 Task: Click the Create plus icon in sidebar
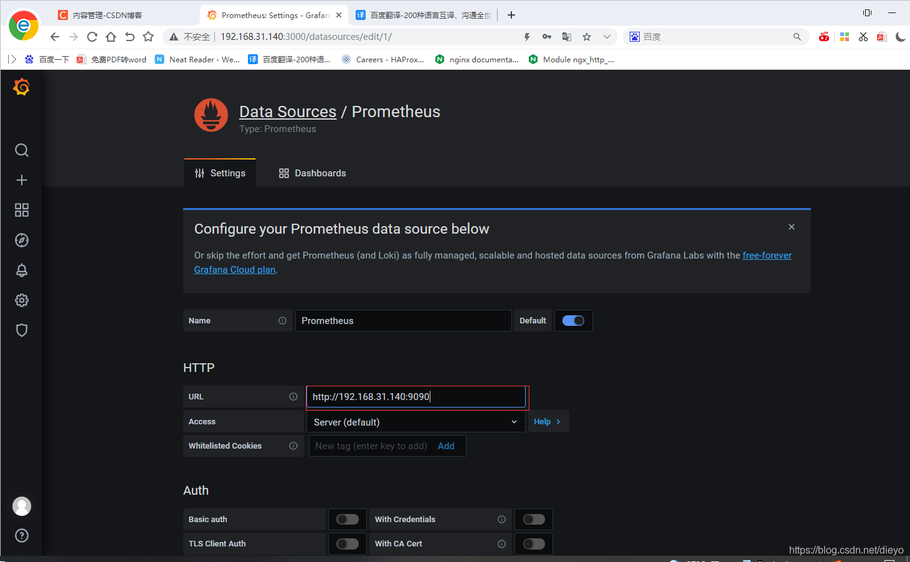coord(22,180)
